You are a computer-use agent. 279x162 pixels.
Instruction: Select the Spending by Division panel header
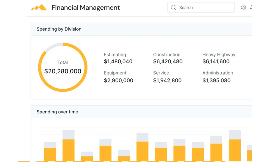[x=59, y=29]
